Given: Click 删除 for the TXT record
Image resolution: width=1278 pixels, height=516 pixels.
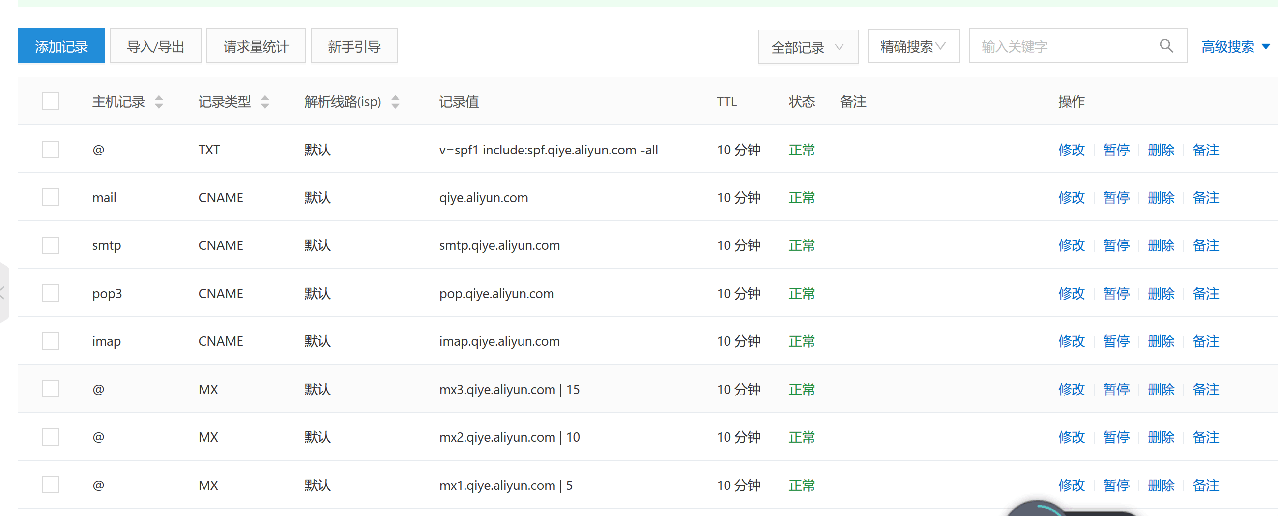Looking at the screenshot, I should tap(1161, 150).
